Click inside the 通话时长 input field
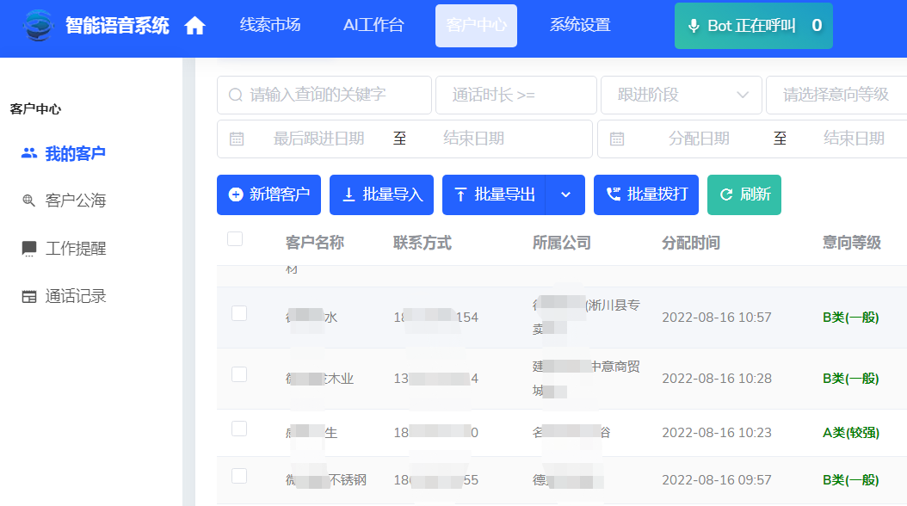The height and width of the screenshot is (506, 907). point(516,95)
